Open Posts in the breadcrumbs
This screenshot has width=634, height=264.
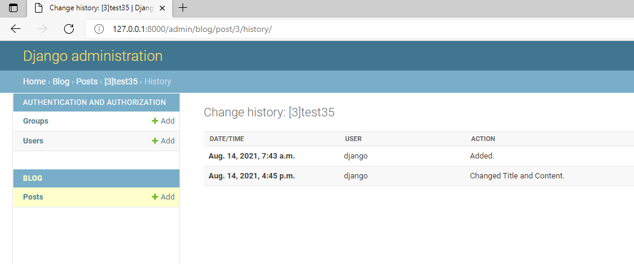pyautogui.click(x=87, y=81)
